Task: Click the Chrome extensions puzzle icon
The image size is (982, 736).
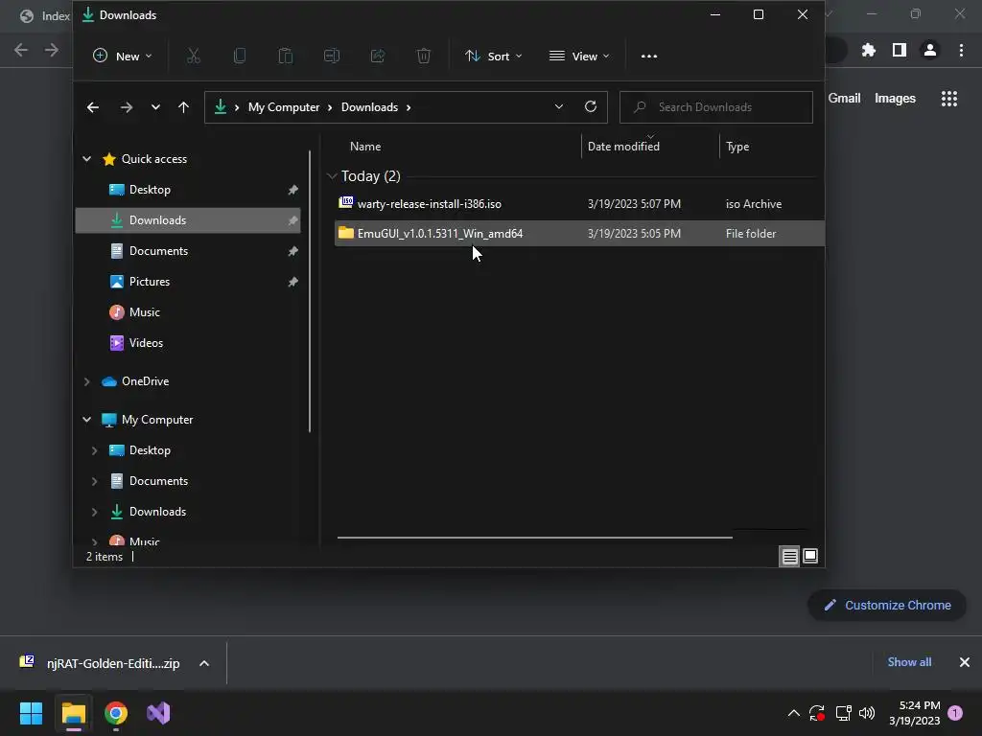Action: point(869,50)
